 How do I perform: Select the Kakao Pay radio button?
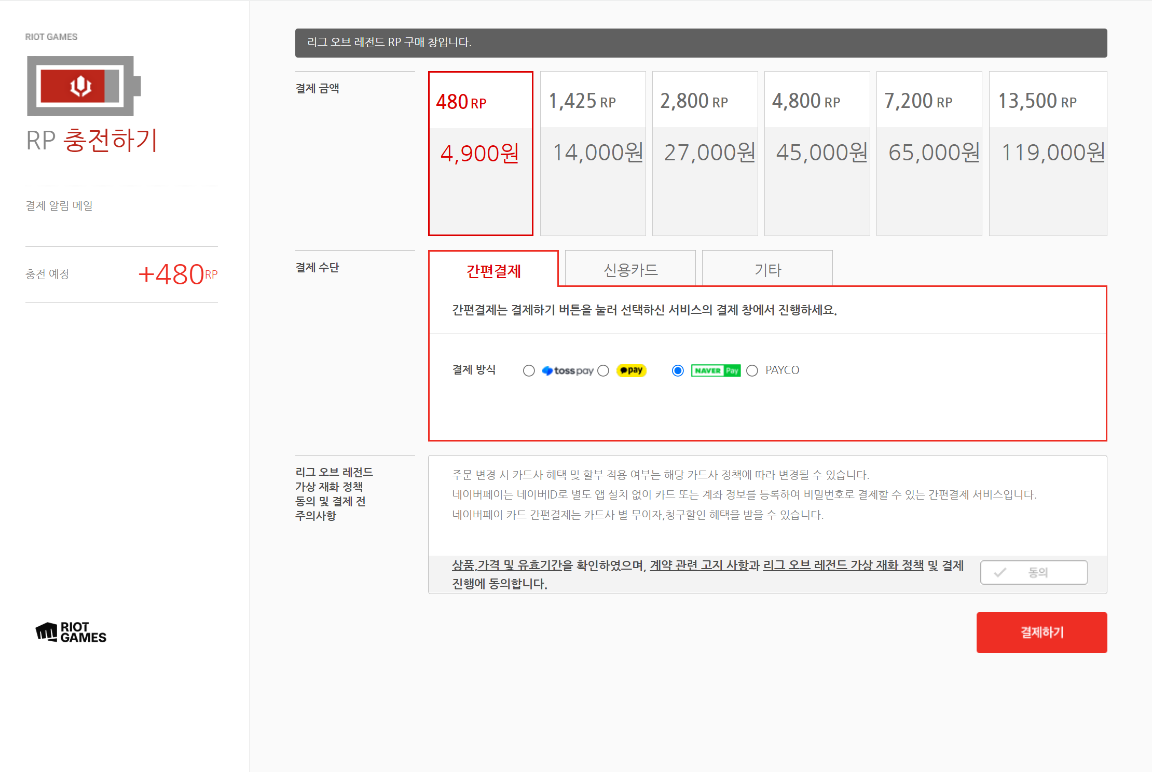603,370
